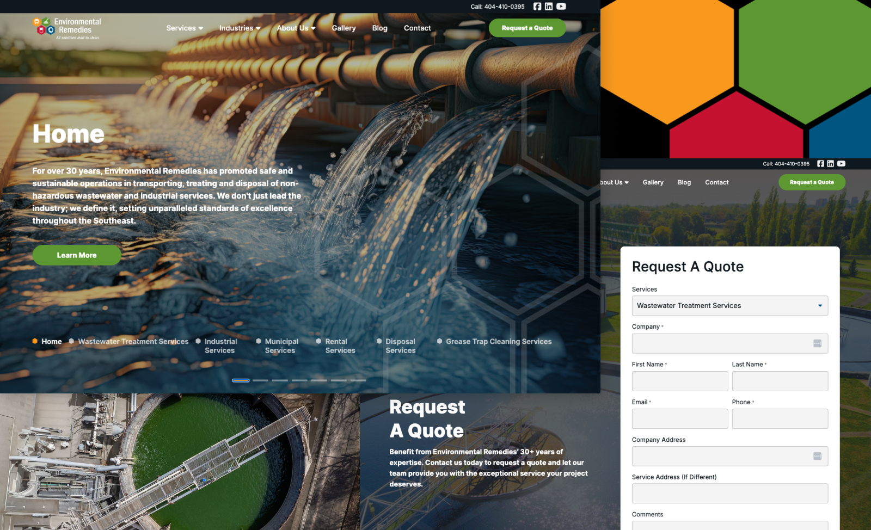Screen dimensions: 871x530
Task: Click the YouTube icon above the quote form page
Action: 841,164
